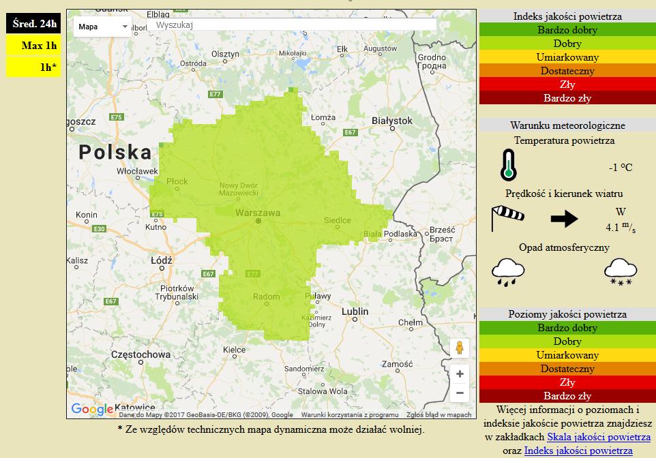Switch to the Max 1h tab

33,45
